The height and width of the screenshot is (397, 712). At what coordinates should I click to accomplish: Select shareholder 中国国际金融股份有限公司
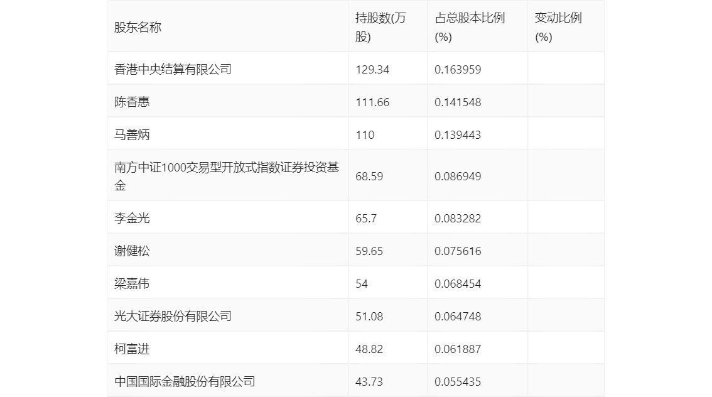pyautogui.click(x=185, y=382)
